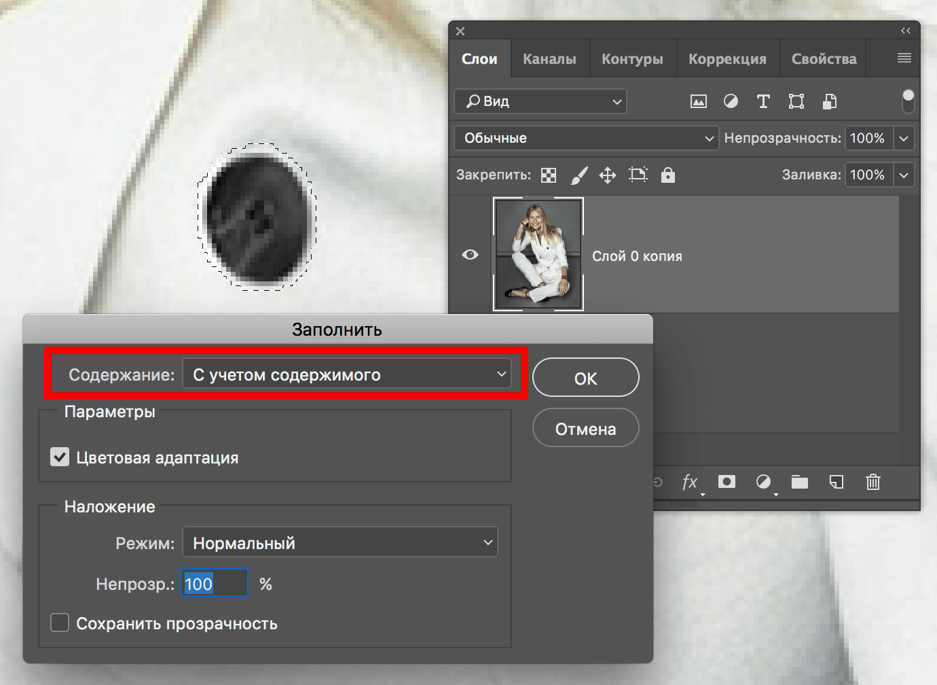Enable the Сохранить прозрачность checkbox
This screenshot has height=685, width=937.
click(60, 623)
